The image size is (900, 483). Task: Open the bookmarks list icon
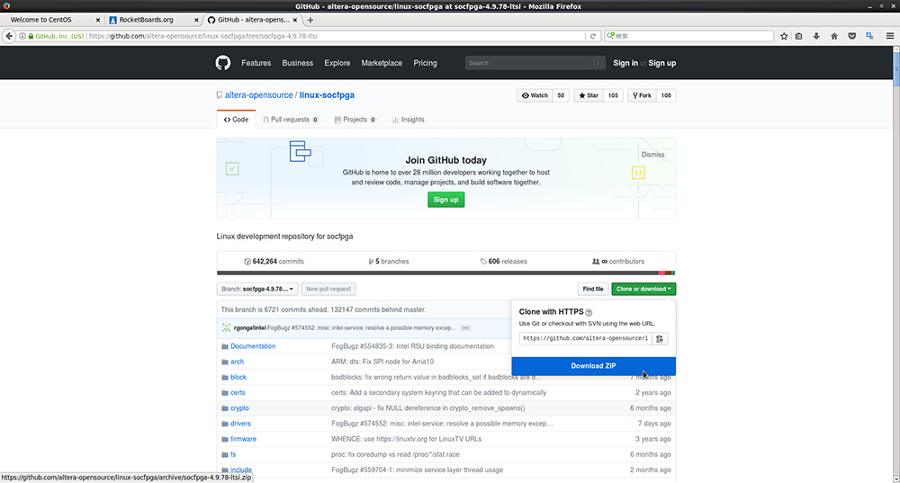click(798, 36)
